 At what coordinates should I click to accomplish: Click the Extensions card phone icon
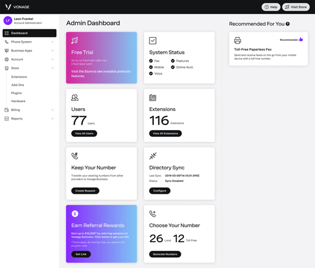153,97
